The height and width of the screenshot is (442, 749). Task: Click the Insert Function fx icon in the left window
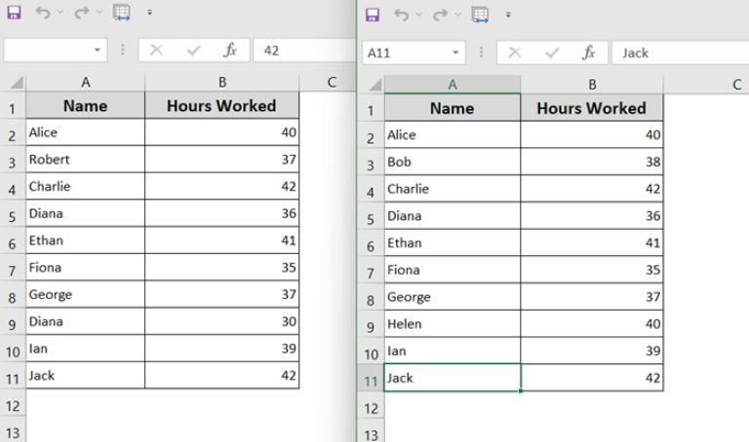[230, 50]
